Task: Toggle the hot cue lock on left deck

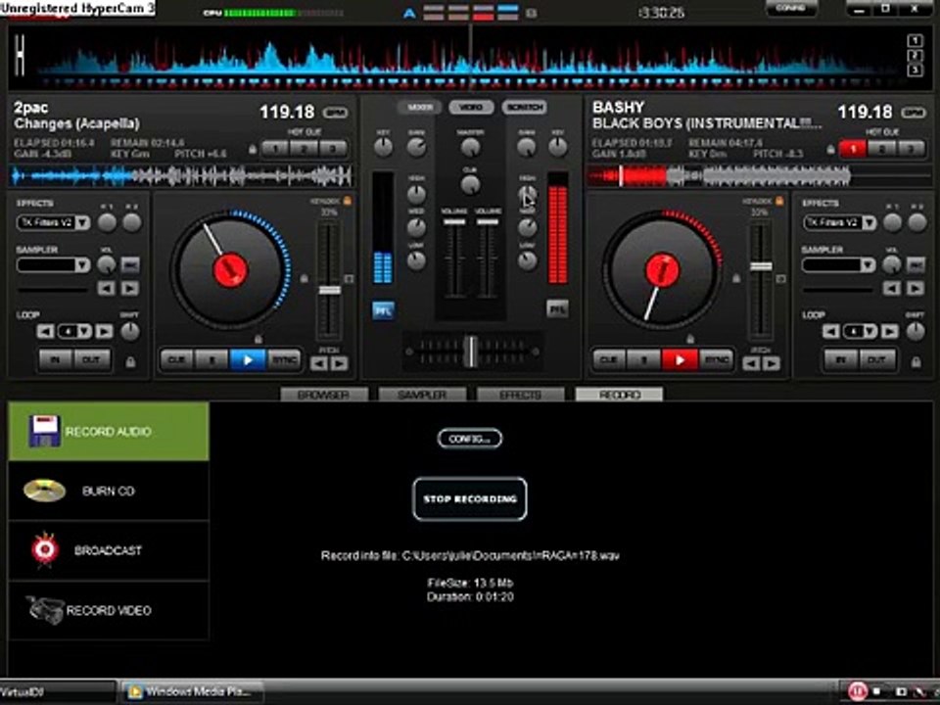Action: 253,149
